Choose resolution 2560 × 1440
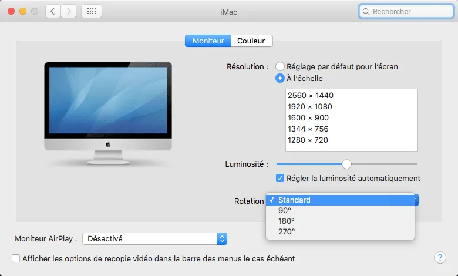The height and width of the screenshot is (276, 458). [x=351, y=96]
